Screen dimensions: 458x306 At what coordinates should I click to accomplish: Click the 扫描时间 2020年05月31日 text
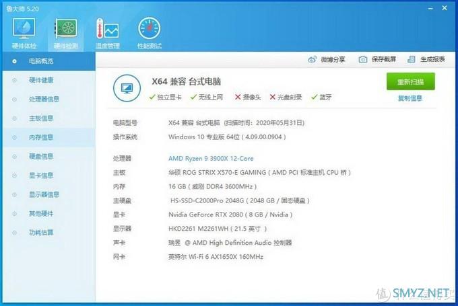(264, 123)
